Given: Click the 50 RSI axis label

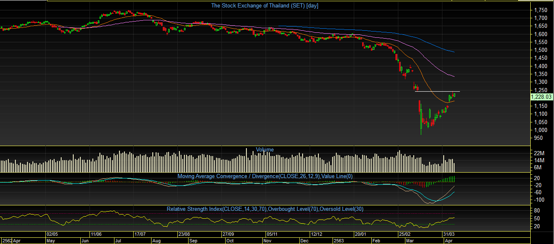Looking at the screenshot, I should pos(537,219).
